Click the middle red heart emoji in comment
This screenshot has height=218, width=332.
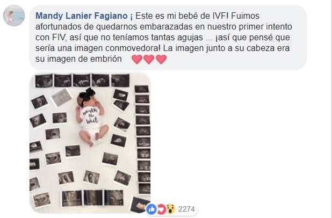click(x=149, y=59)
